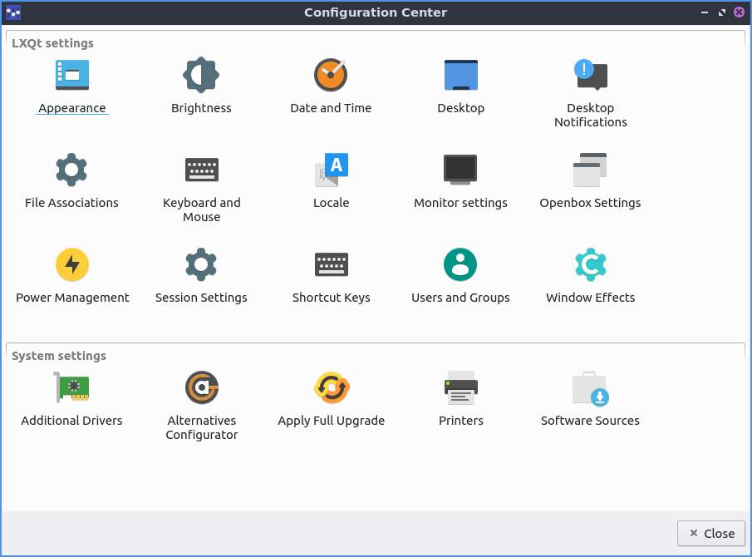The image size is (752, 557).
Task: Open Users and Groups
Action: (x=460, y=265)
